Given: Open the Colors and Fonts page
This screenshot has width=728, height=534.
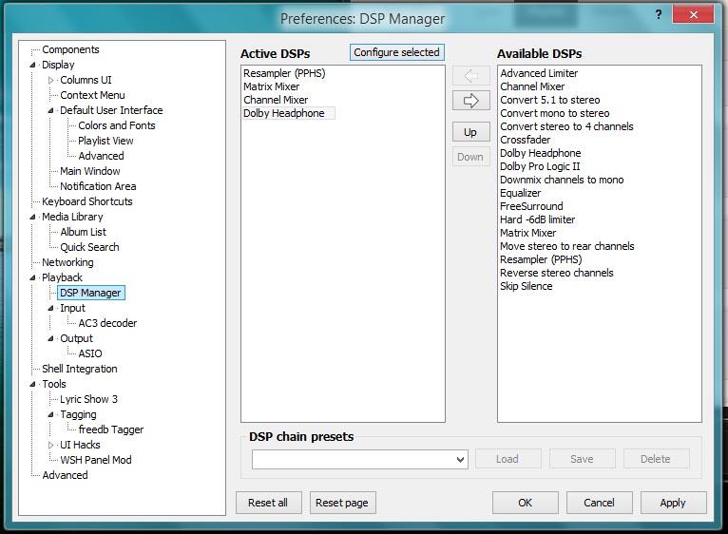Looking at the screenshot, I should pyautogui.click(x=116, y=125).
